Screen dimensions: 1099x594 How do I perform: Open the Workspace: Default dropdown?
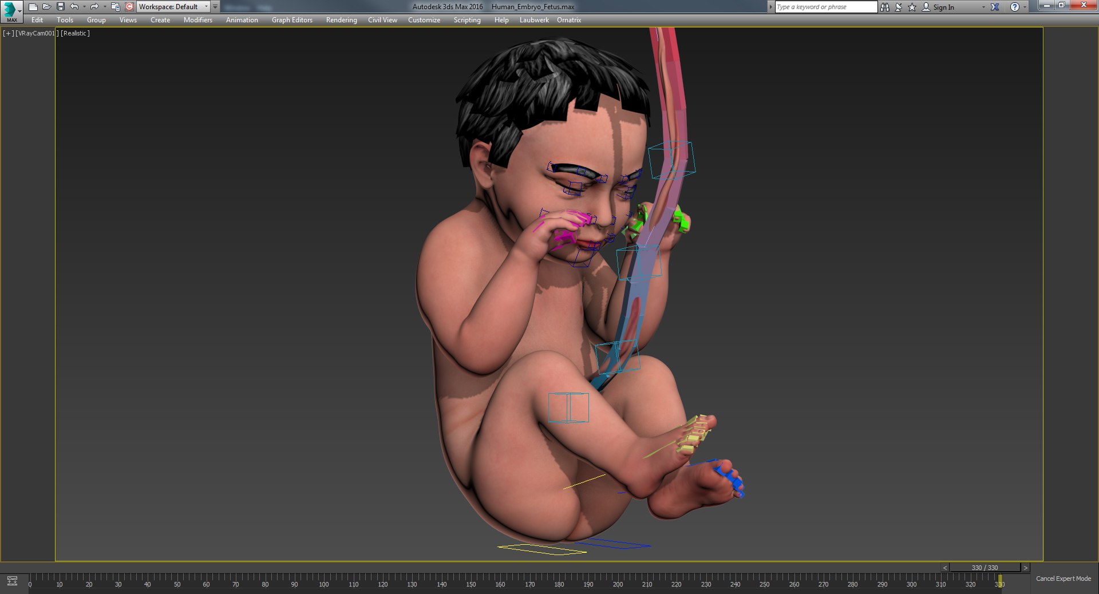173,7
